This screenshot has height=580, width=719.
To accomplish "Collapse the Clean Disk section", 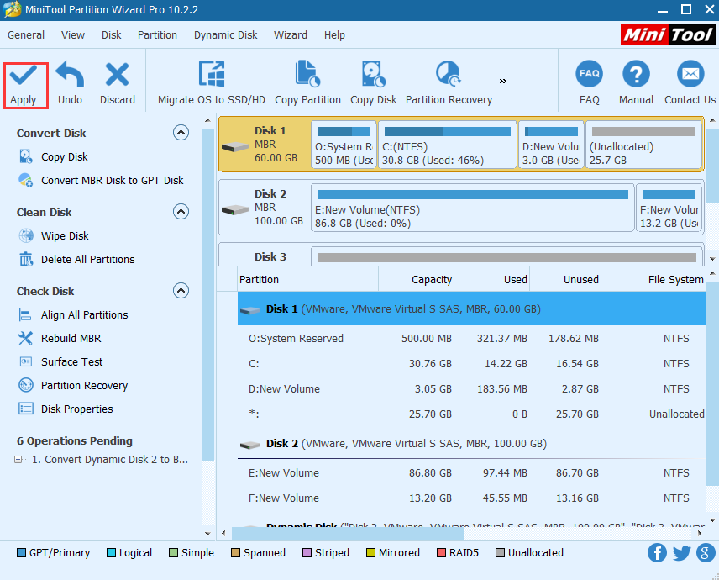I will click(x=181, y=212).
